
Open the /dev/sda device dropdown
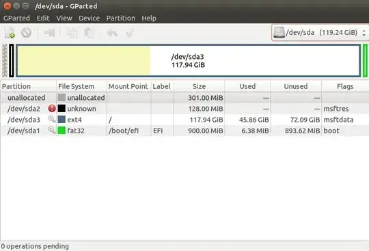click(x=320, y=33)
